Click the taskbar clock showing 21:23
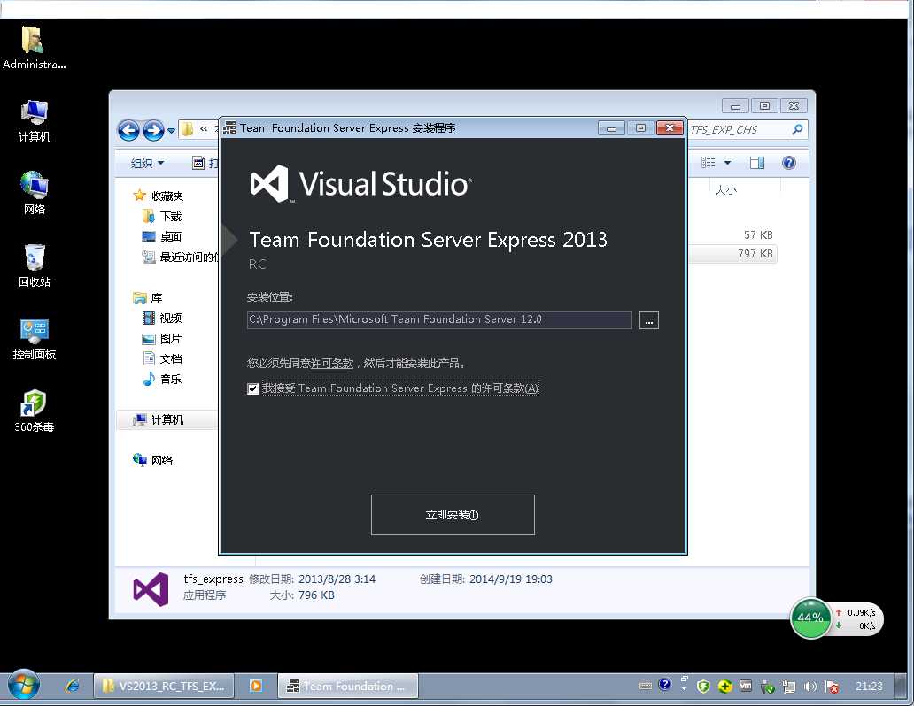 point(869,687)
